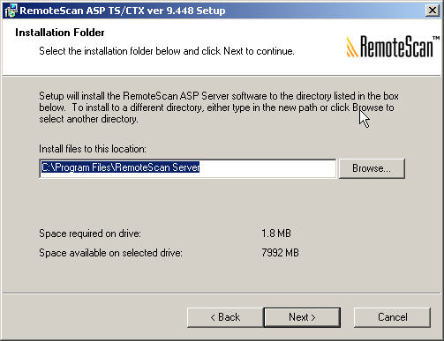This screenshot has height=341, width=444.
Task: Select the highlighted C:\Program Files path text
Action: point(120,167)
